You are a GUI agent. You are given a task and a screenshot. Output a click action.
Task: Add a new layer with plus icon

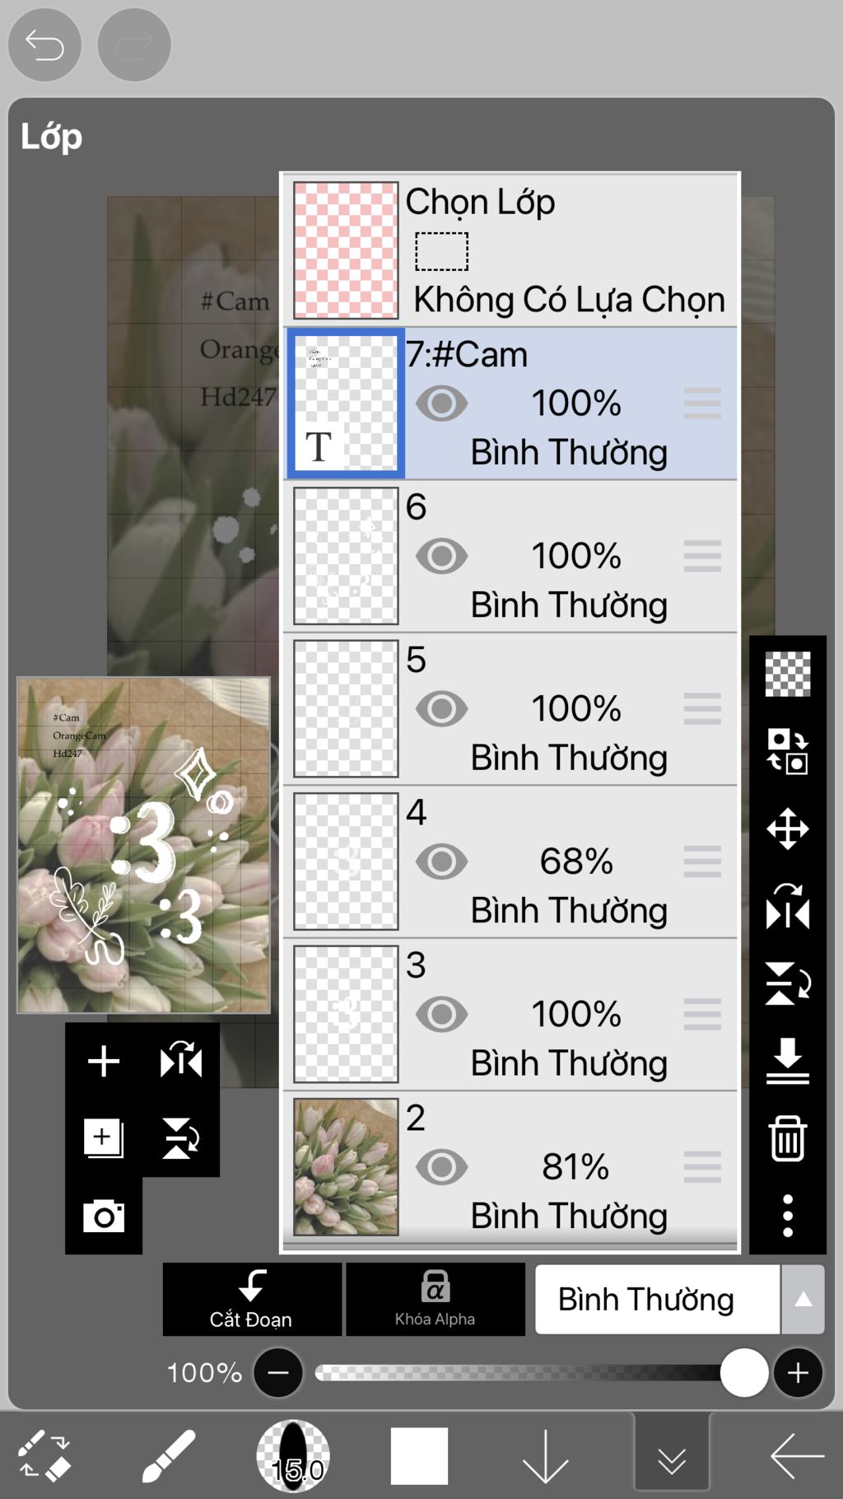[104, 1061]
